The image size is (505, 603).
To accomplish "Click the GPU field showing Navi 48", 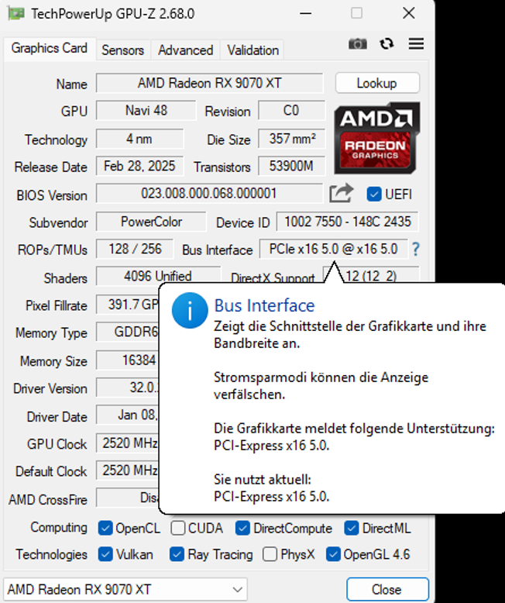I will pos(146,110).
